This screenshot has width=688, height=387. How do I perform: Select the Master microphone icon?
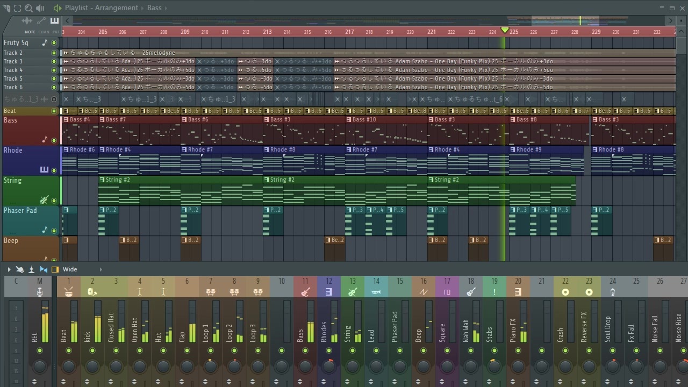point(40,292)
